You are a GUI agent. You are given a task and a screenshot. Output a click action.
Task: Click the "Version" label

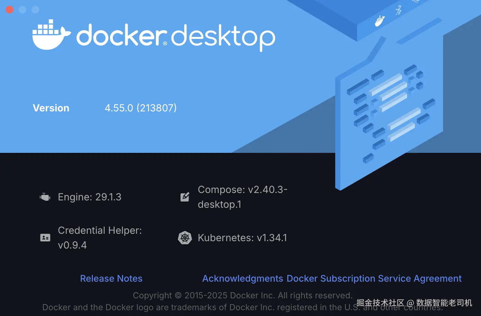pyautogui.click(x=51, y=108)
